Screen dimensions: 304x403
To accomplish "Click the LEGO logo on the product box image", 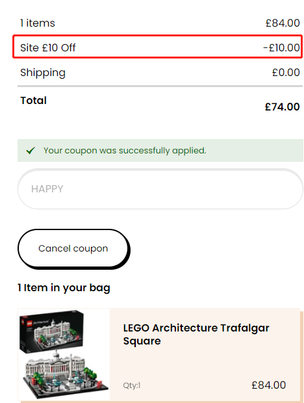I will coord(25,321).
